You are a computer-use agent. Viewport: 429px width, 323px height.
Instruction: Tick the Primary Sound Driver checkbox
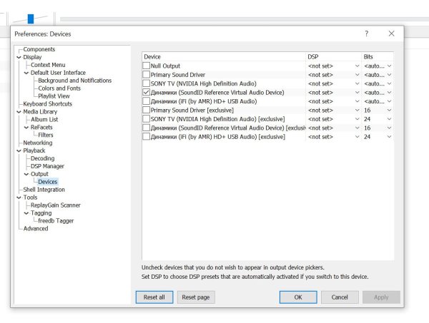coord(147,74)
